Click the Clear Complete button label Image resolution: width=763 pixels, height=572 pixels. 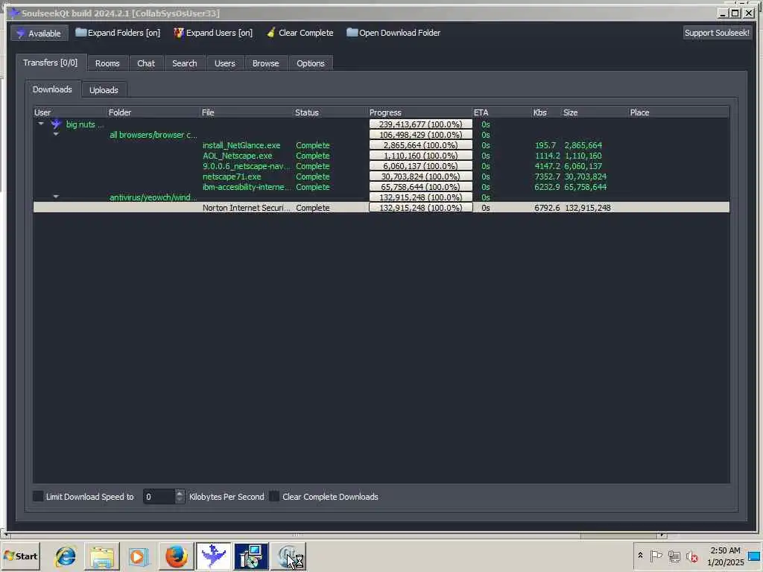[x=306, y=33]
